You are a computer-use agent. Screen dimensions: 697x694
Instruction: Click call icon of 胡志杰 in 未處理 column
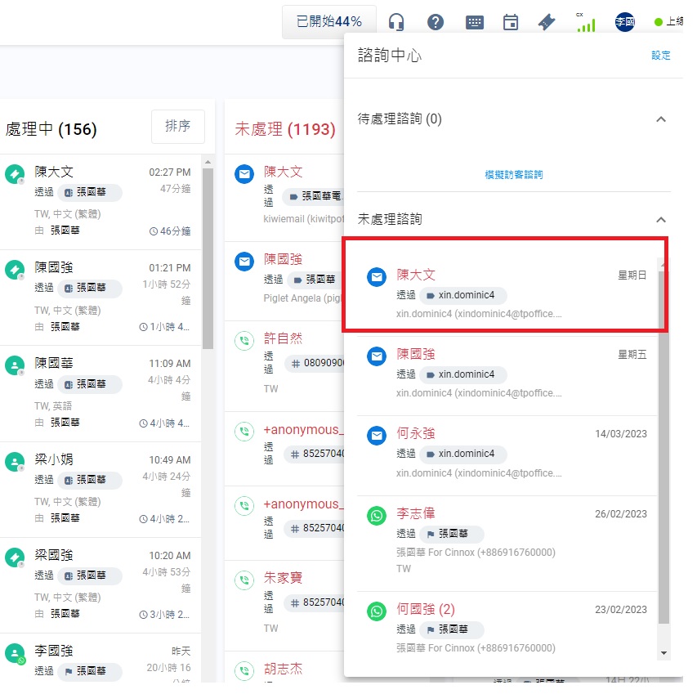244,671
